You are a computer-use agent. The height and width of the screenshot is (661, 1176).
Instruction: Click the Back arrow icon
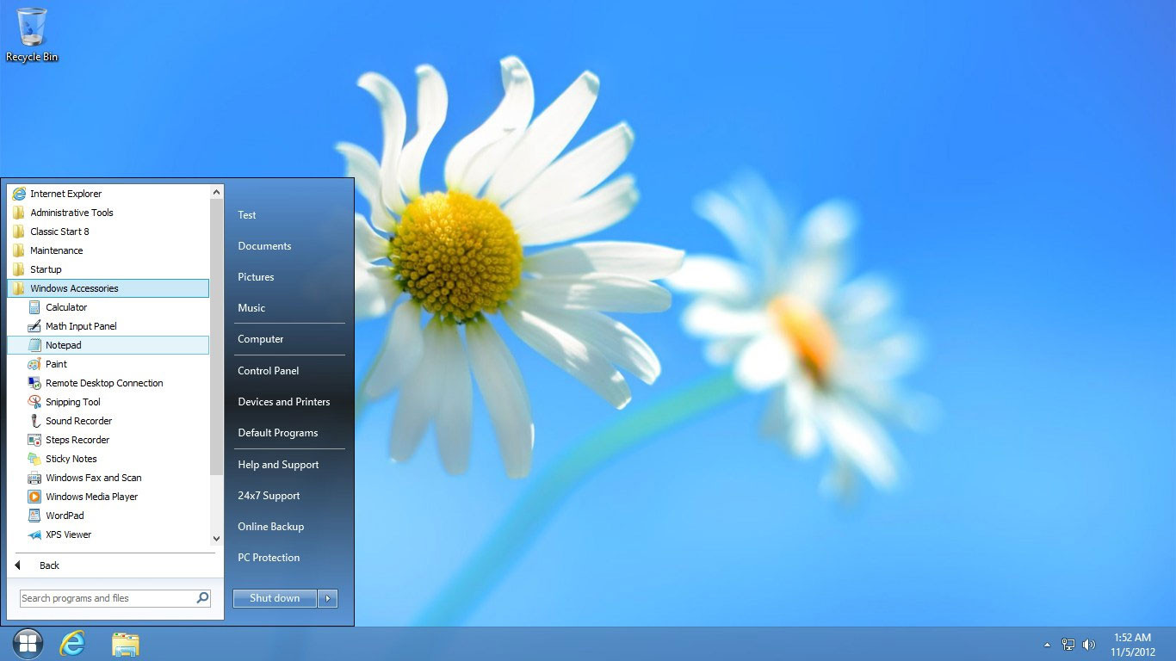tap(17, 565)
